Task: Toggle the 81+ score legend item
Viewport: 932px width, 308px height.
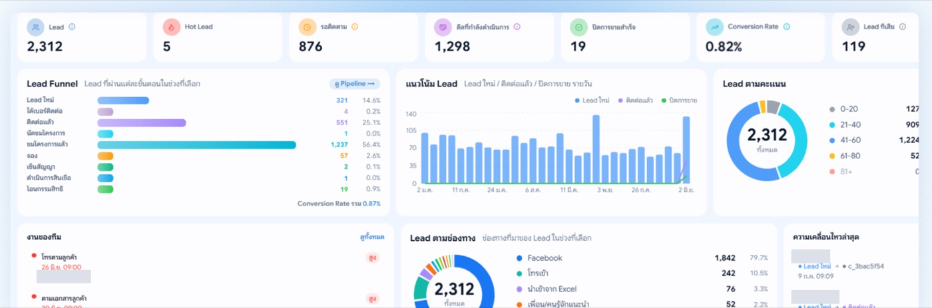Action: click(x=875, y=172)
